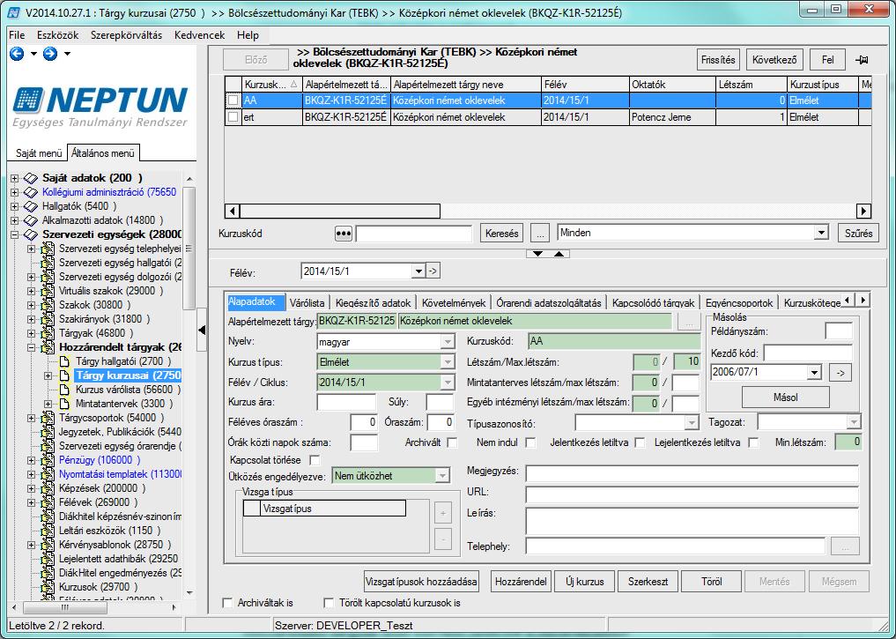Viewport: 896px width, 639px height.
Task: Open the Nyelv magyar dropdown
Action: click(448, 342)
